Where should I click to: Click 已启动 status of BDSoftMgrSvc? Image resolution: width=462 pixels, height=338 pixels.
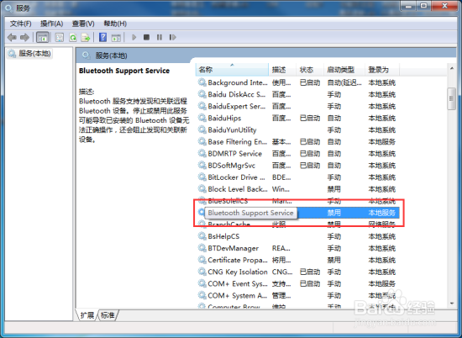tap(310, 165)
